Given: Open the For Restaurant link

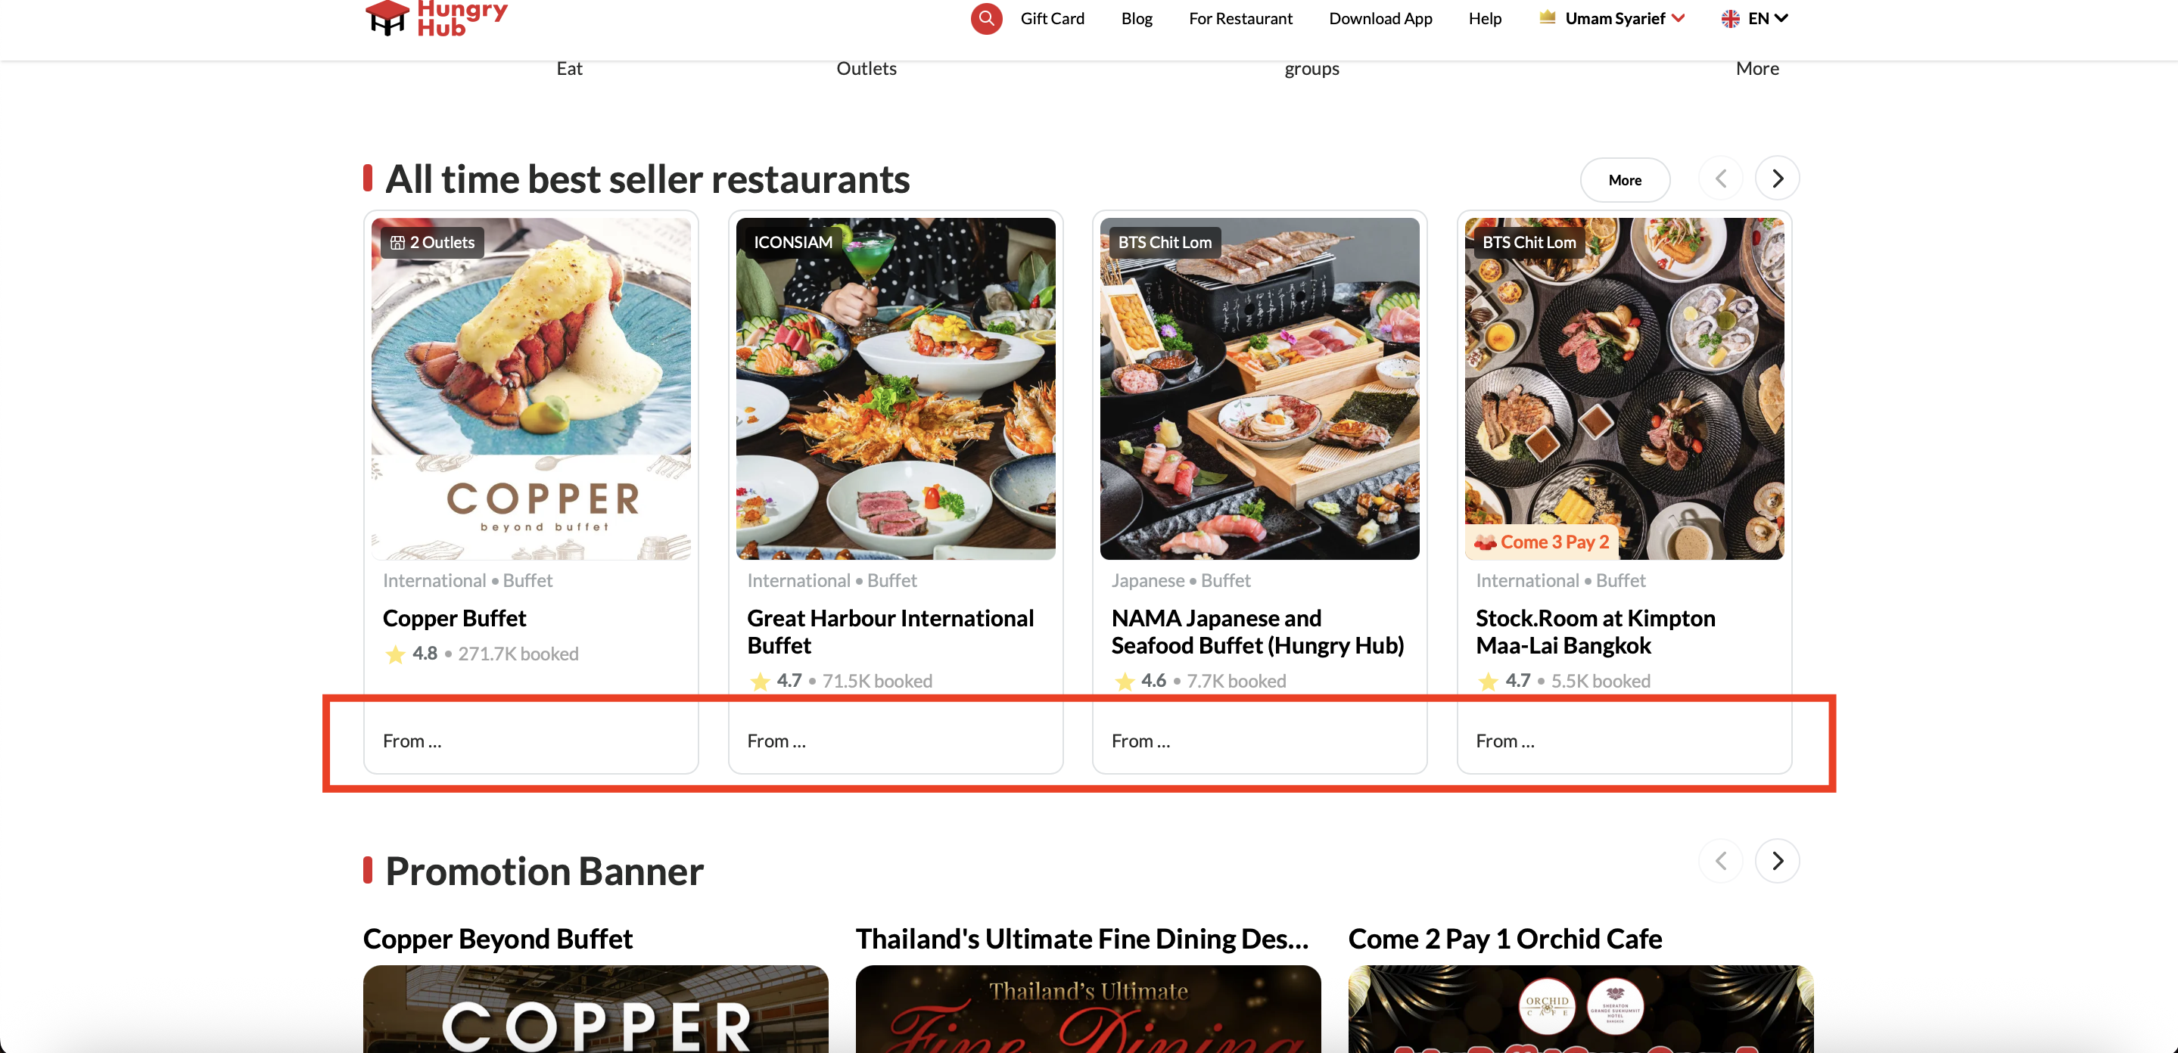Looking at the screenshot, I should tap(1240, 19).
